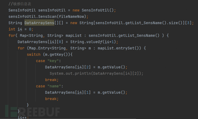
Task: Click m.getKey() in switch statement
Action: tap(57, 54)
